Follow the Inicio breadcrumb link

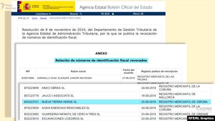pos(35,18)
